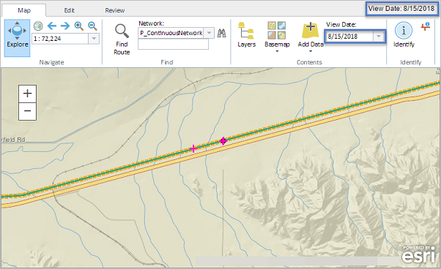Click the P_ContinuousNetwork network field
Screen dimensions: 441x269
(x=171, y=33)
